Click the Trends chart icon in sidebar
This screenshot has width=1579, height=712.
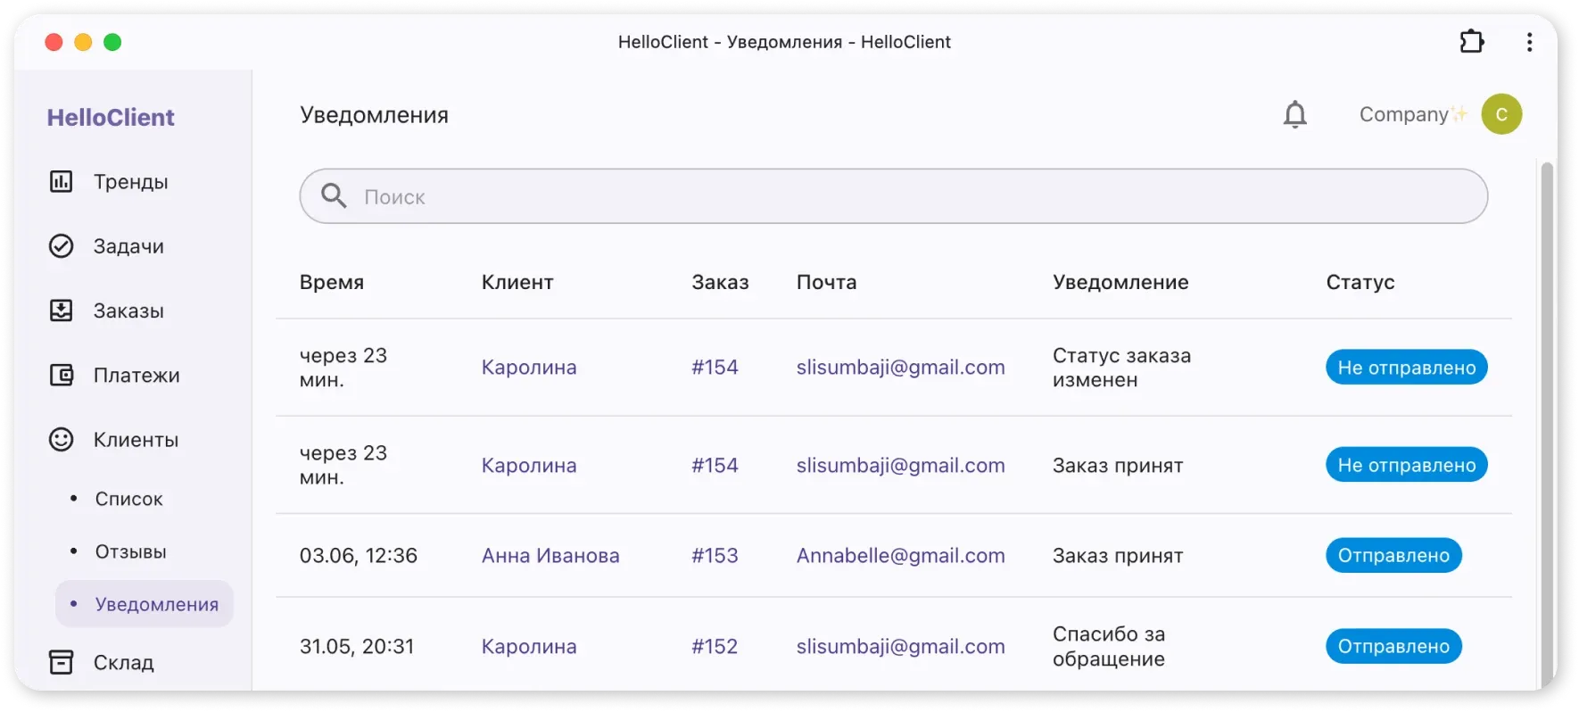coord(61,182)
